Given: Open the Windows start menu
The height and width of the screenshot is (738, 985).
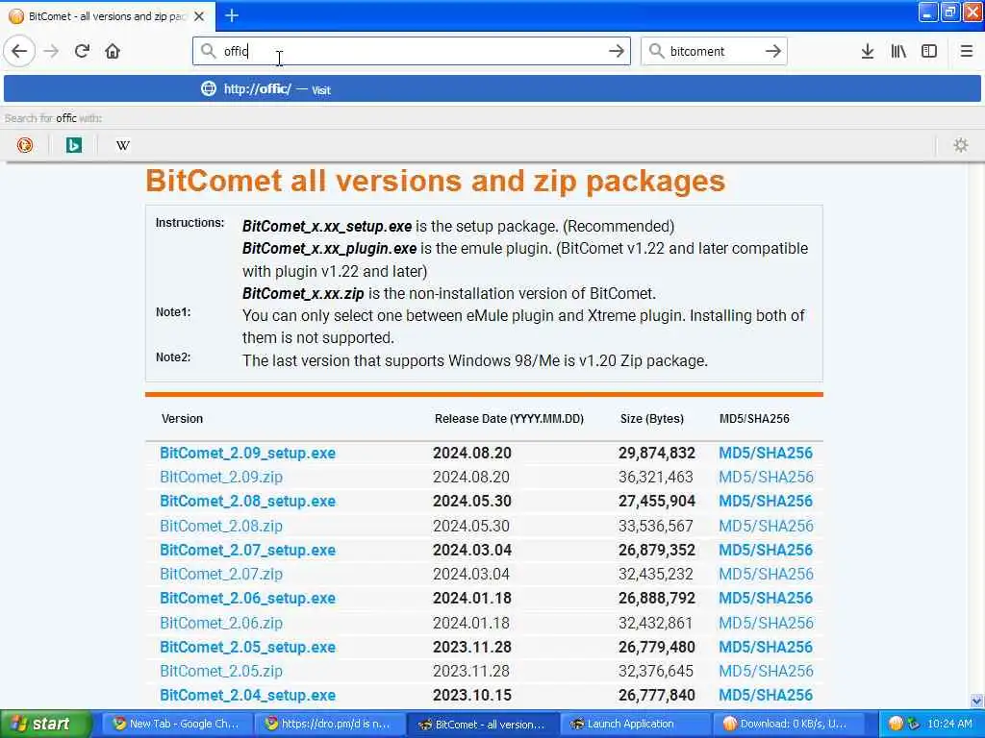Looking at the screenshot, I should [45, 725].
